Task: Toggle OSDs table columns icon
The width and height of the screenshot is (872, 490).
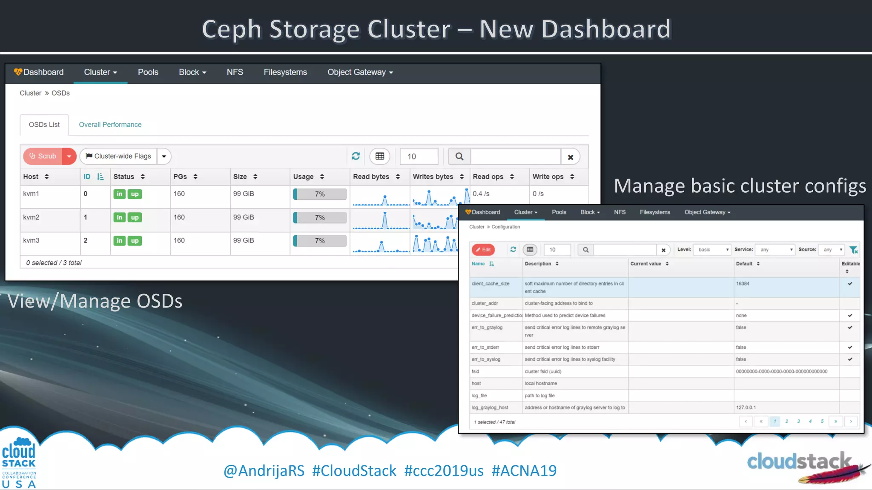Action: (x=380, y=156)
